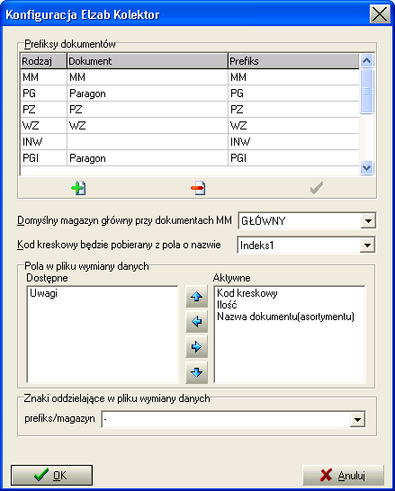This screenshot has width=395, height=491.
Task: Select the PG cell in the Rodzaj column
Action: point(43,94)
